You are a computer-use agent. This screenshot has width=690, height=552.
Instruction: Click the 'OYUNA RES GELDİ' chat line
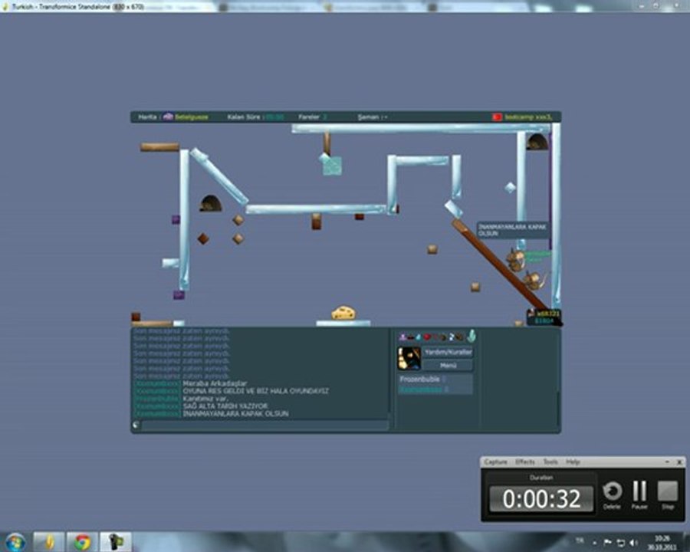tap(255, 391)
